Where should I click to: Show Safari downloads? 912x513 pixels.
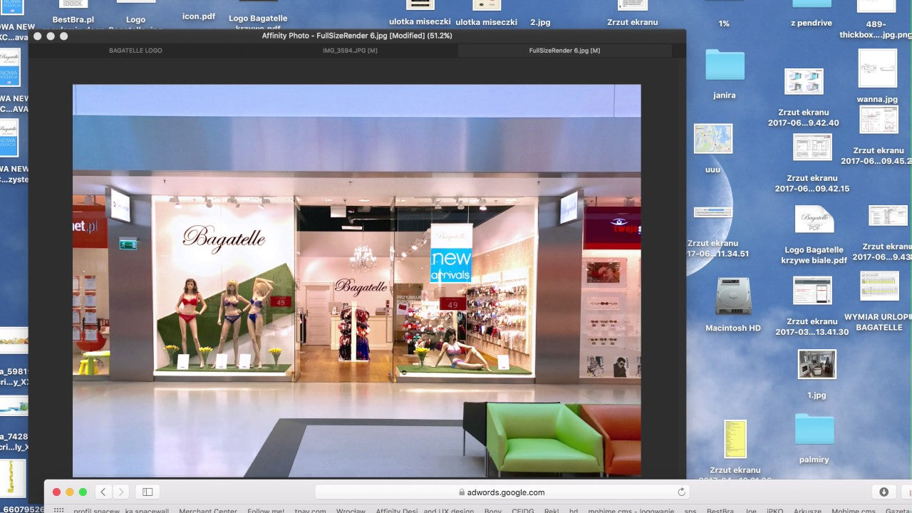[883, 492]
